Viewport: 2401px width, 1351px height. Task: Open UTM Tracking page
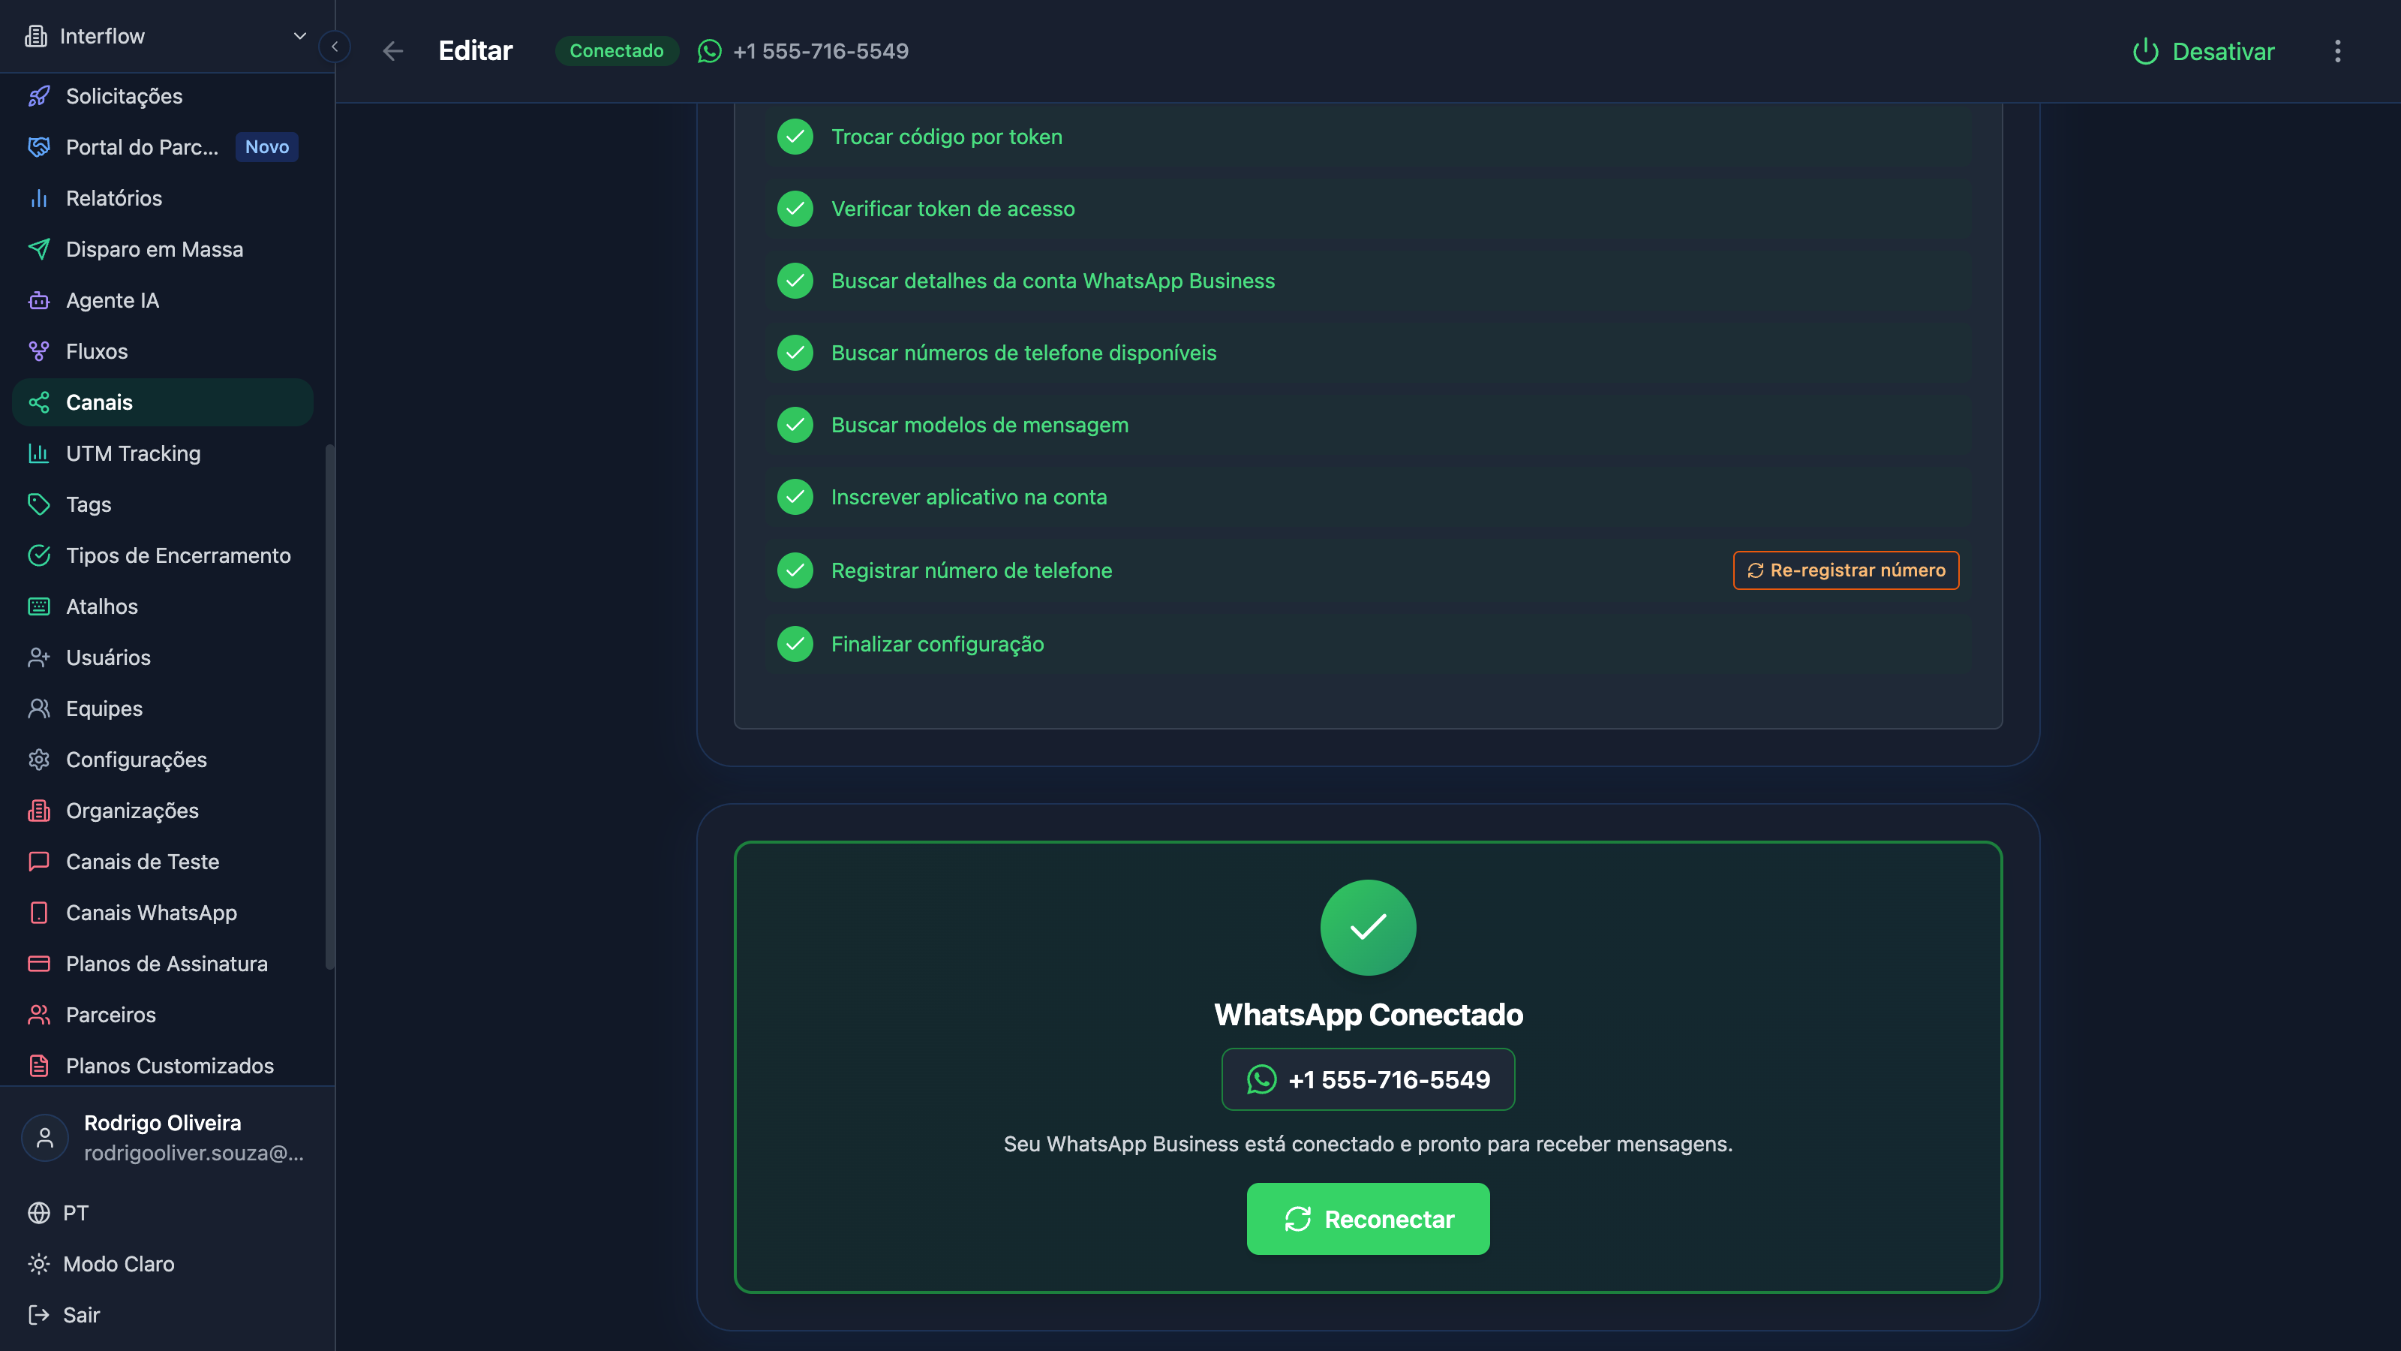coord(163,453)
